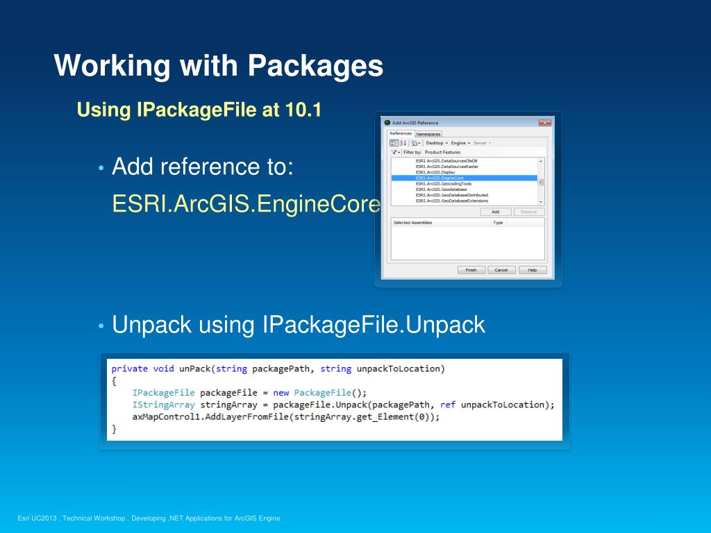
Task: Open the Desktop dropdown
Action: pos(437,143)
